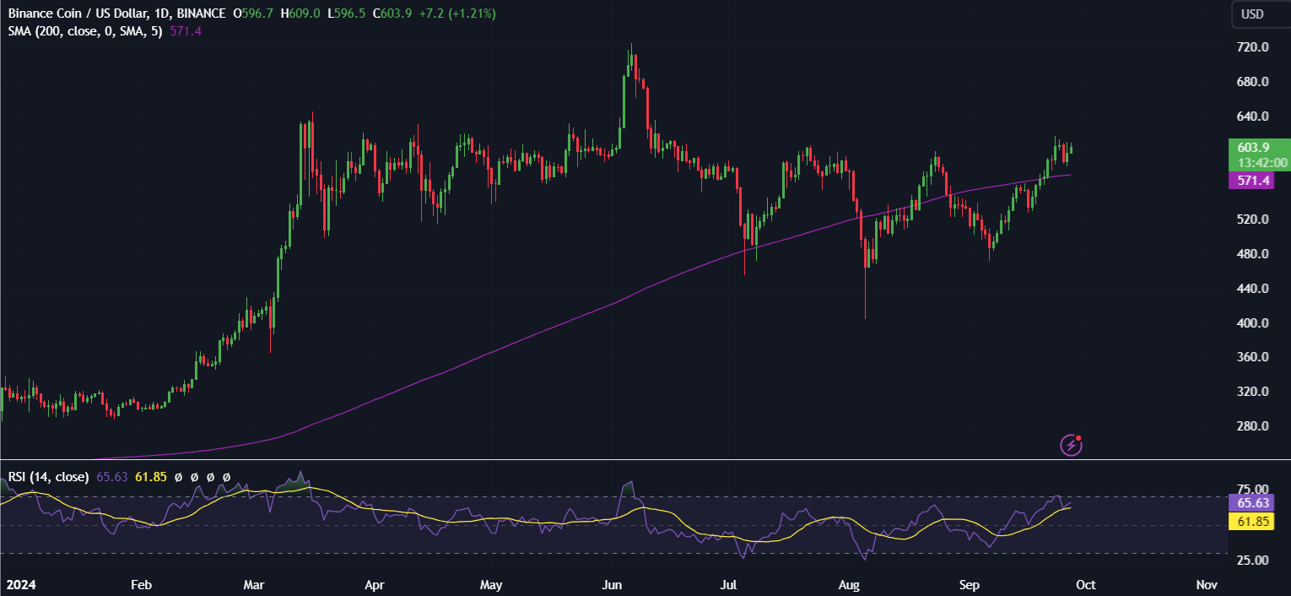
Task: Click the Jul label on time axis
Action: click(728, 584)
